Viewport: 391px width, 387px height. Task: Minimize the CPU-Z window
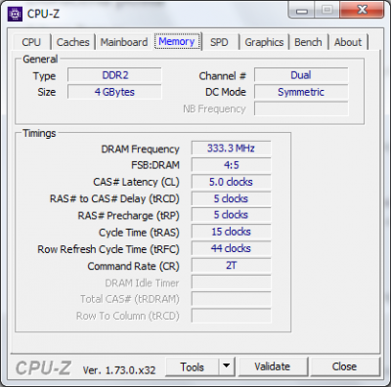pos(302,11)
